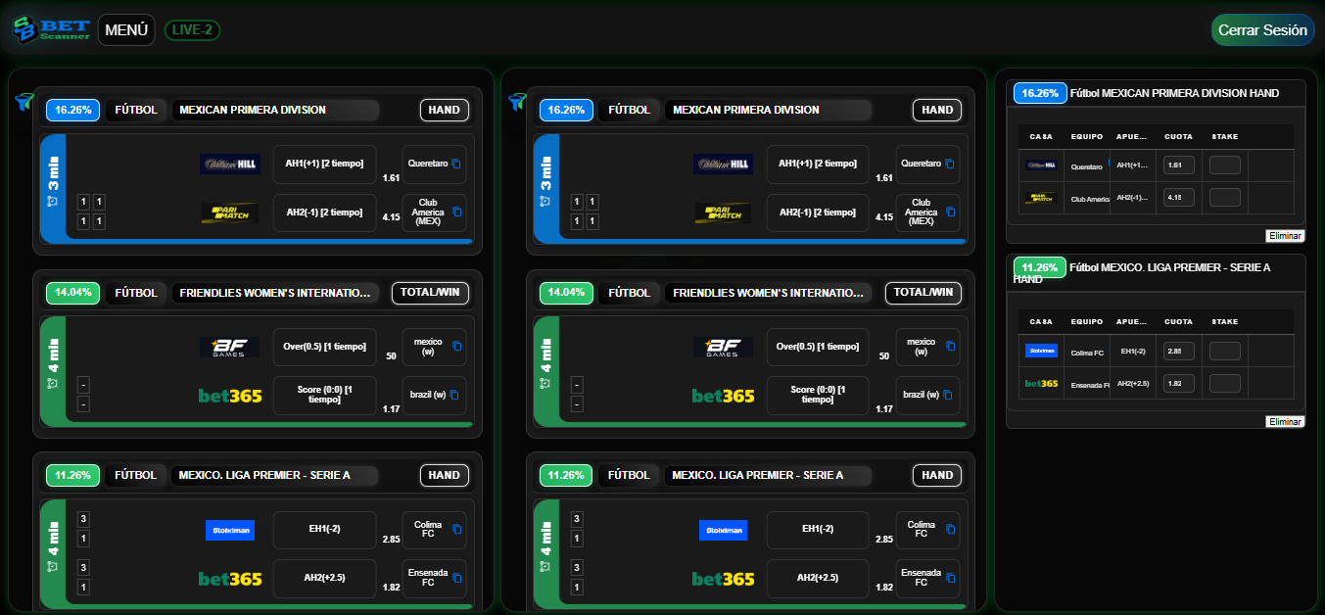Click the STAKE input field for Queretaro
Viewport: 1325px width, 615px height.
pyautogui.click(x=1224, y=165)
